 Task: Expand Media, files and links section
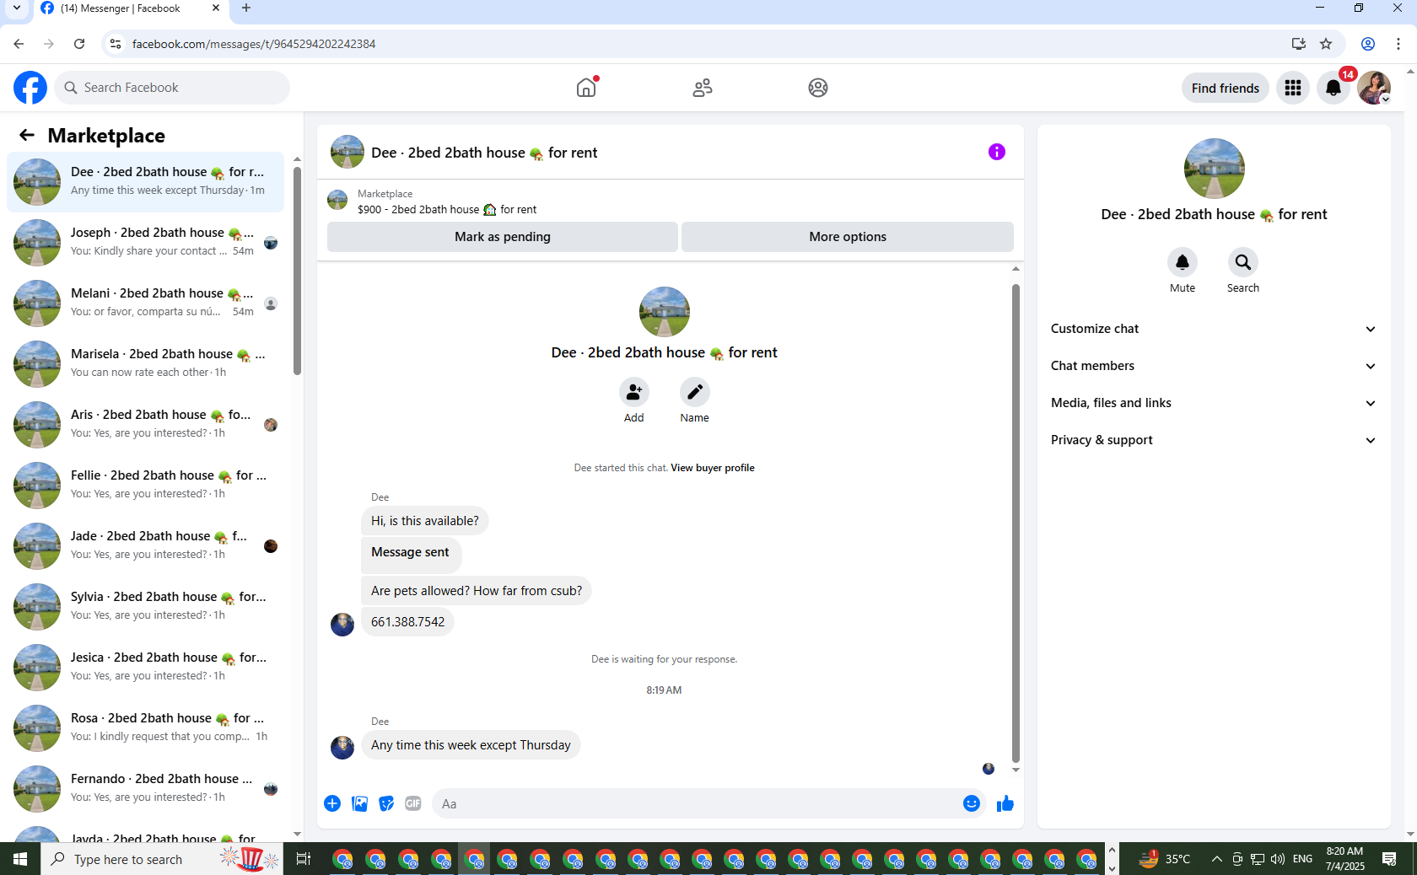coord(1214,403)
